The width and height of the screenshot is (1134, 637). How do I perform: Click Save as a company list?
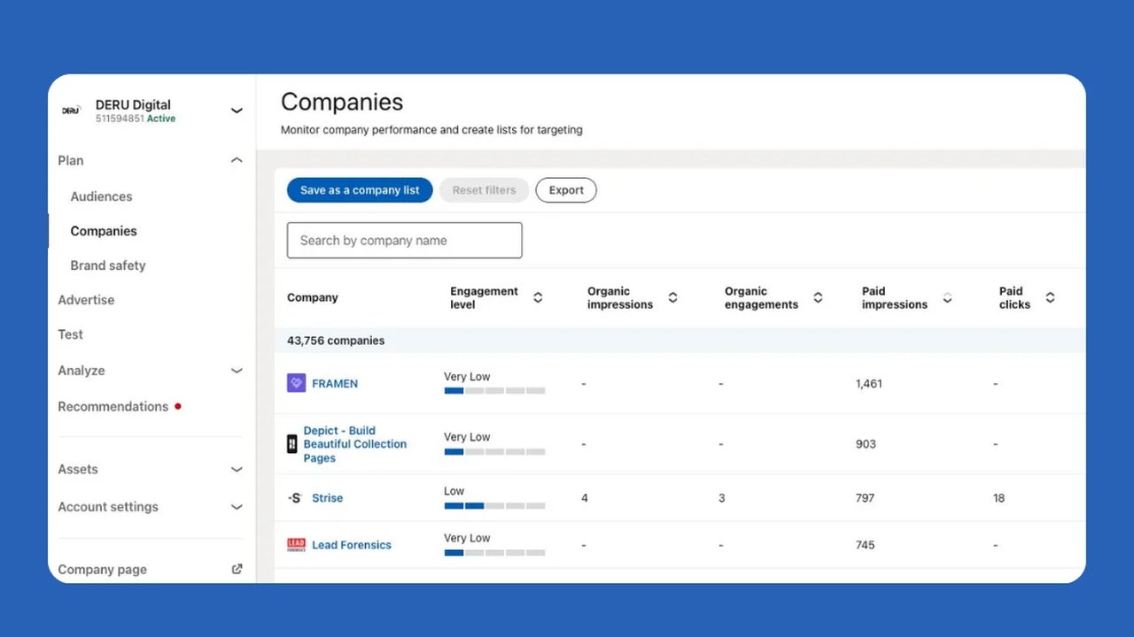tap(360, 190)
